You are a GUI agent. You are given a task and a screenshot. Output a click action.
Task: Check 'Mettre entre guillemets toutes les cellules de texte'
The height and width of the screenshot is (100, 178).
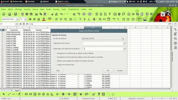55,61
